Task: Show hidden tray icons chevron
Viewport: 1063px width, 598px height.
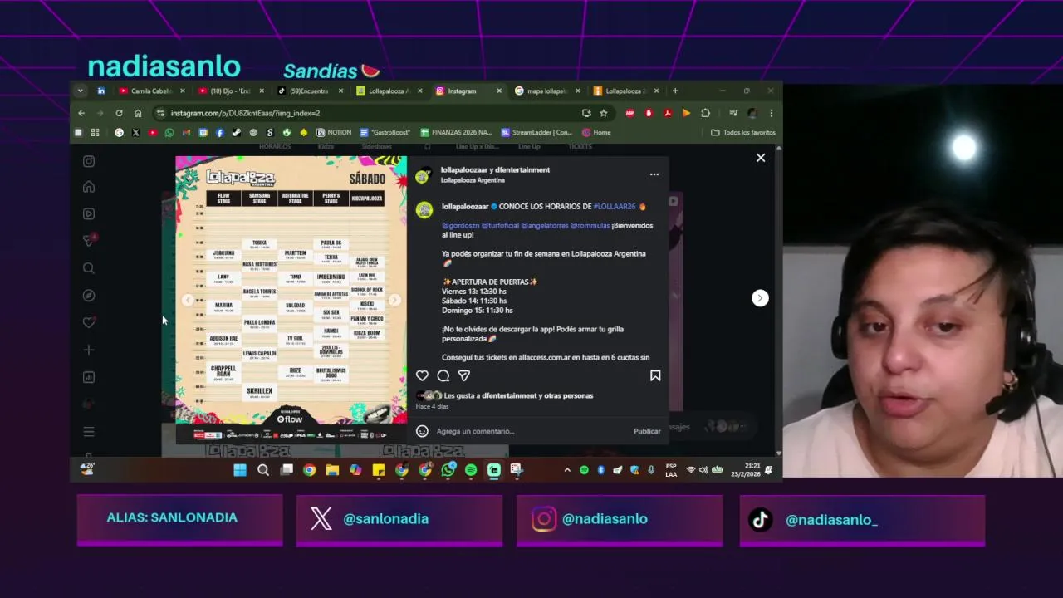Action: point(567,470)
